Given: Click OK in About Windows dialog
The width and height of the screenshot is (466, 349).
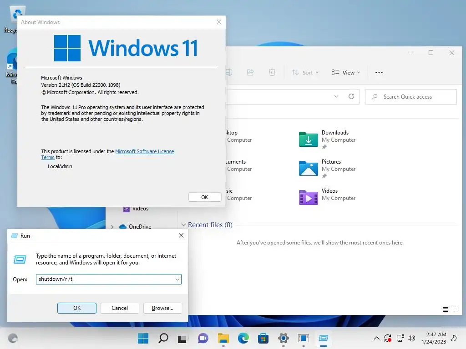Looking at the screenshot, I should 205,197.
